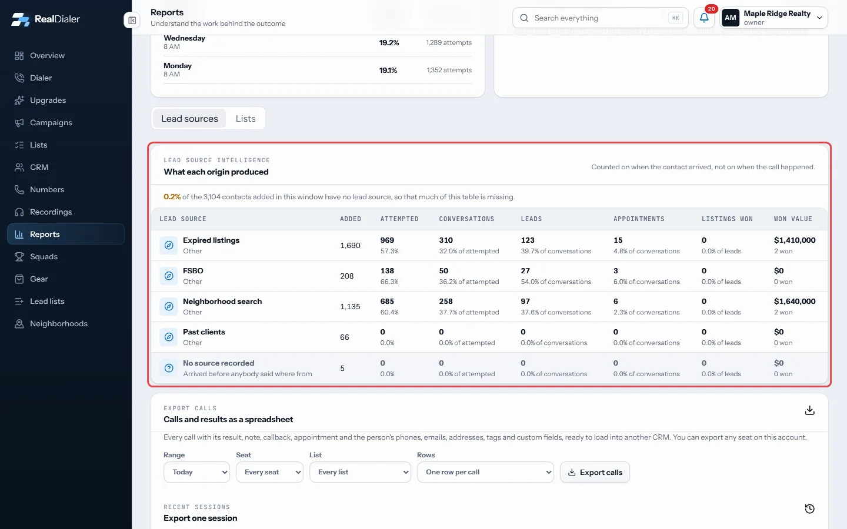Open Gear in the sidebar
This screenshot has height=529, width=847.
click(66, 279)
